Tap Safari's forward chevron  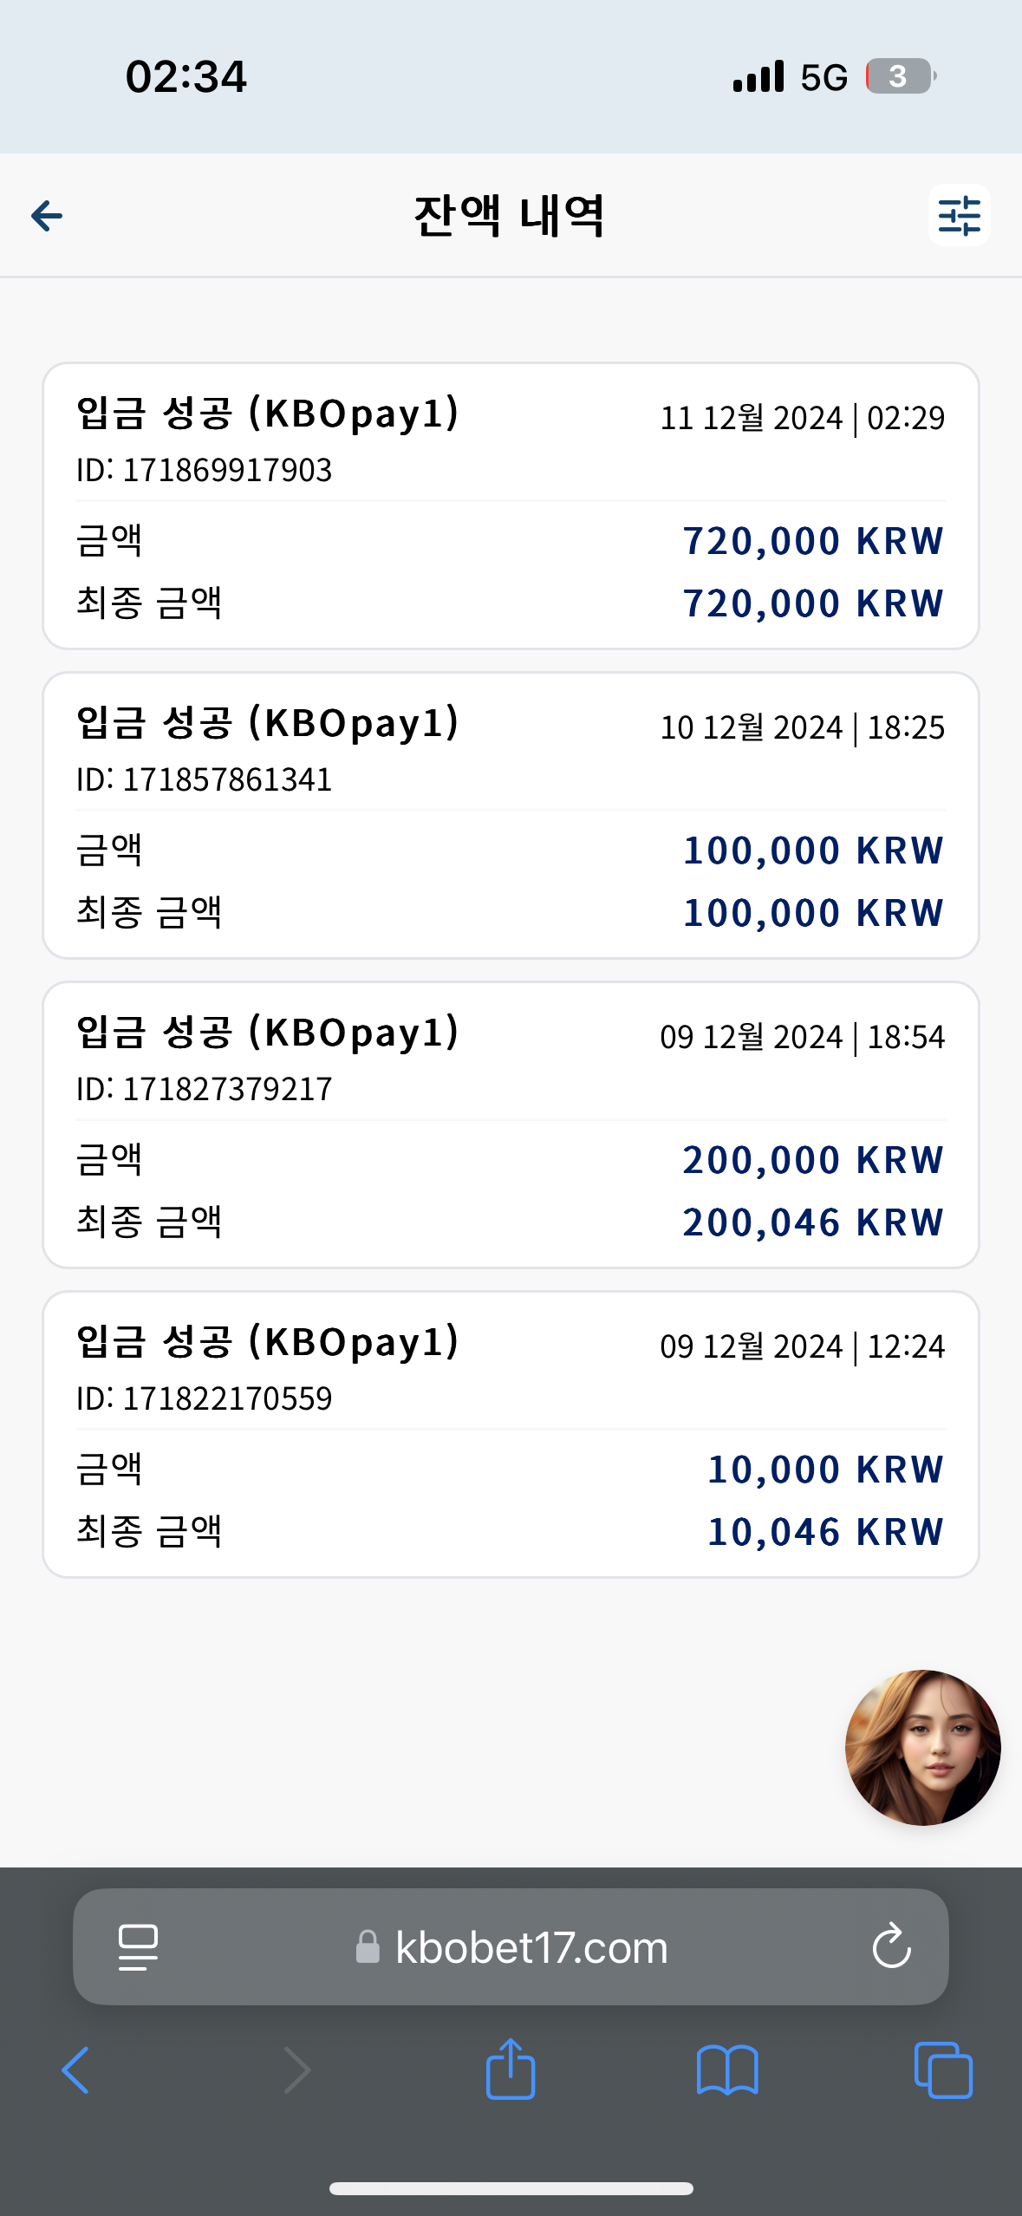[296, 2069]
